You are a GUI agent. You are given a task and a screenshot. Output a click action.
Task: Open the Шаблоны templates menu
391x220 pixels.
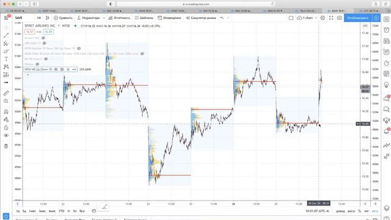tap(144, 18)
